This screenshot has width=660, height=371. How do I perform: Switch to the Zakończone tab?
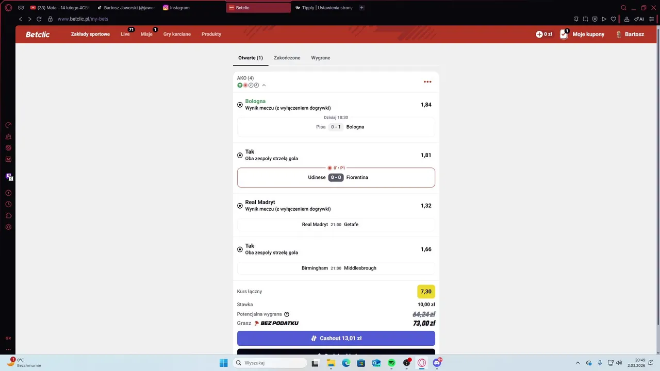click(287, 58)
